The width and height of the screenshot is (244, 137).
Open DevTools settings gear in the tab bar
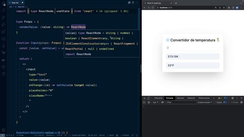click(233, 98)
